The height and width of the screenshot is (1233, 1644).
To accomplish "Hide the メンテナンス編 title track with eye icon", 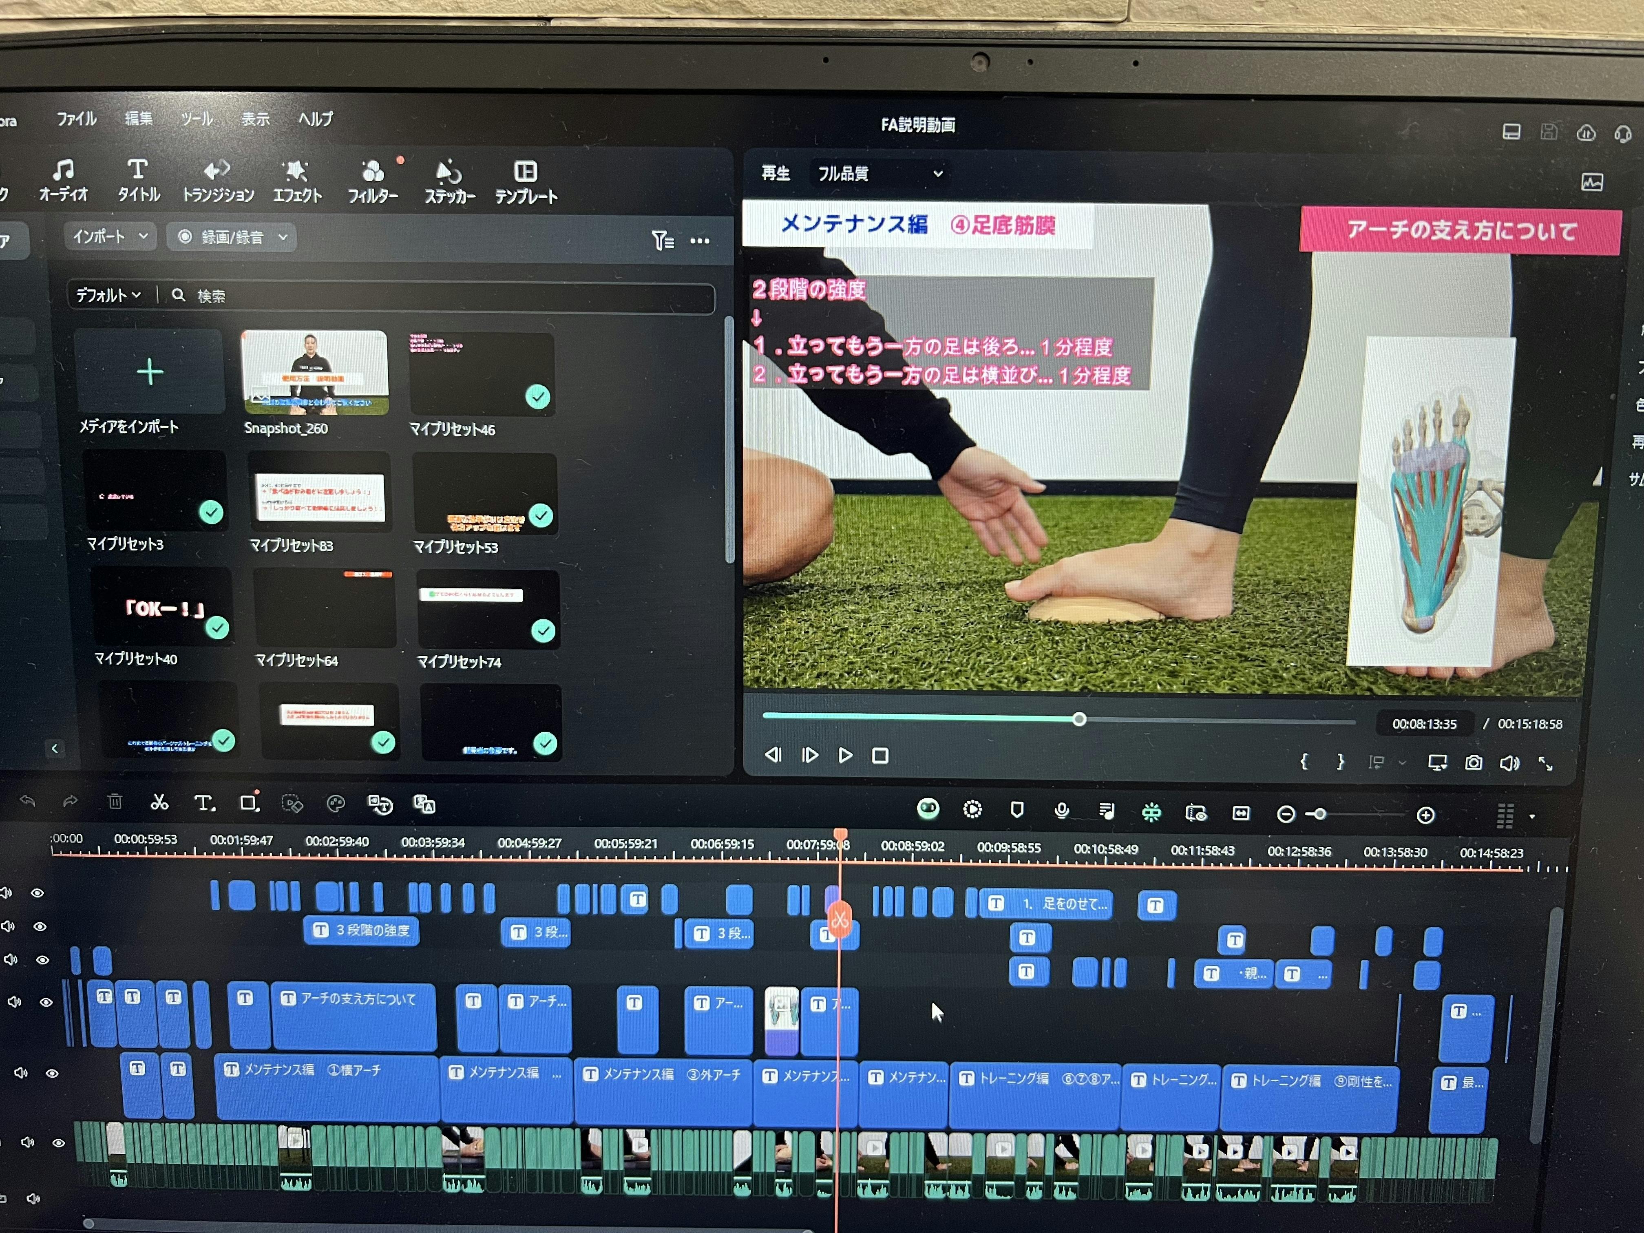I will pyautogui.click(x=52, y=1073).
